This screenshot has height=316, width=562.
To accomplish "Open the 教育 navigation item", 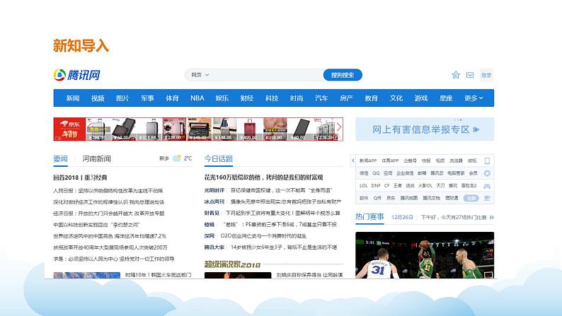I will pyautogui.click(x=372, y=98).
